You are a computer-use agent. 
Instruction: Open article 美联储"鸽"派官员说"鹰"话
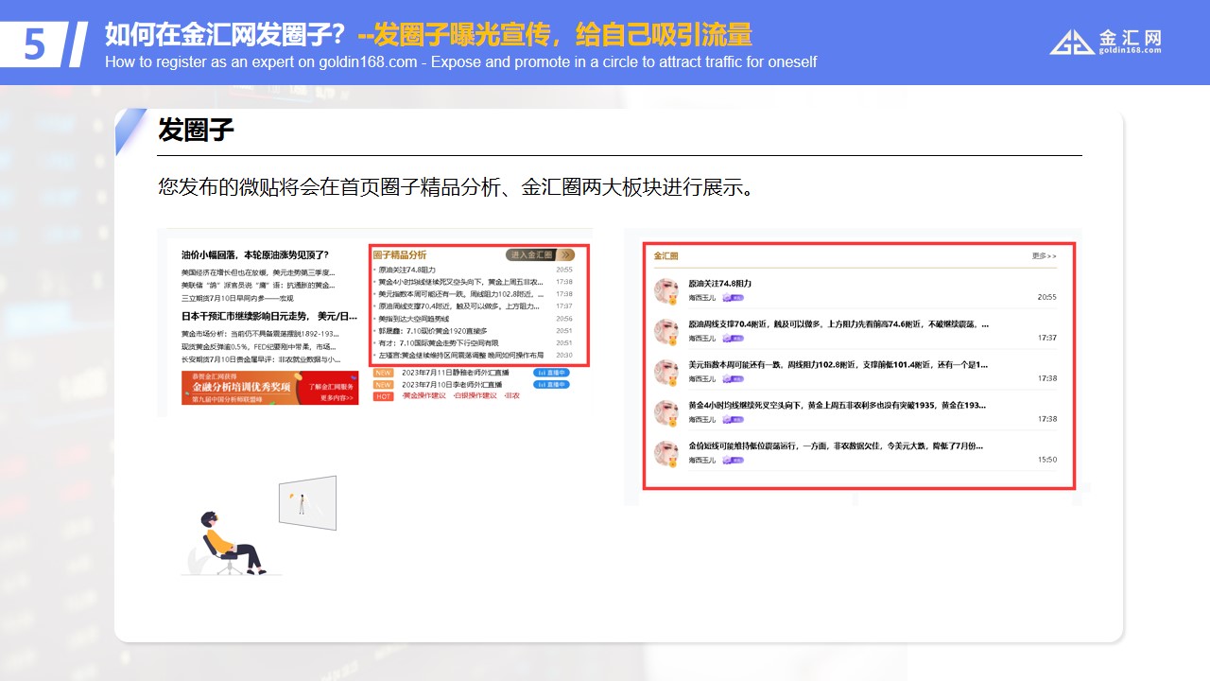258,286
